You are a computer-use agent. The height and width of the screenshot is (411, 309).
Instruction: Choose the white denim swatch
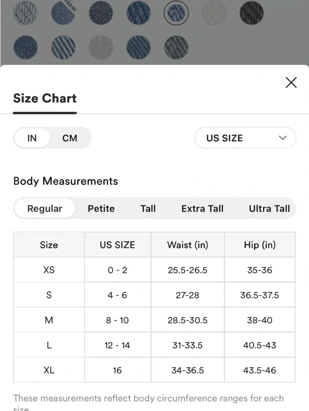tap(213, 13)
